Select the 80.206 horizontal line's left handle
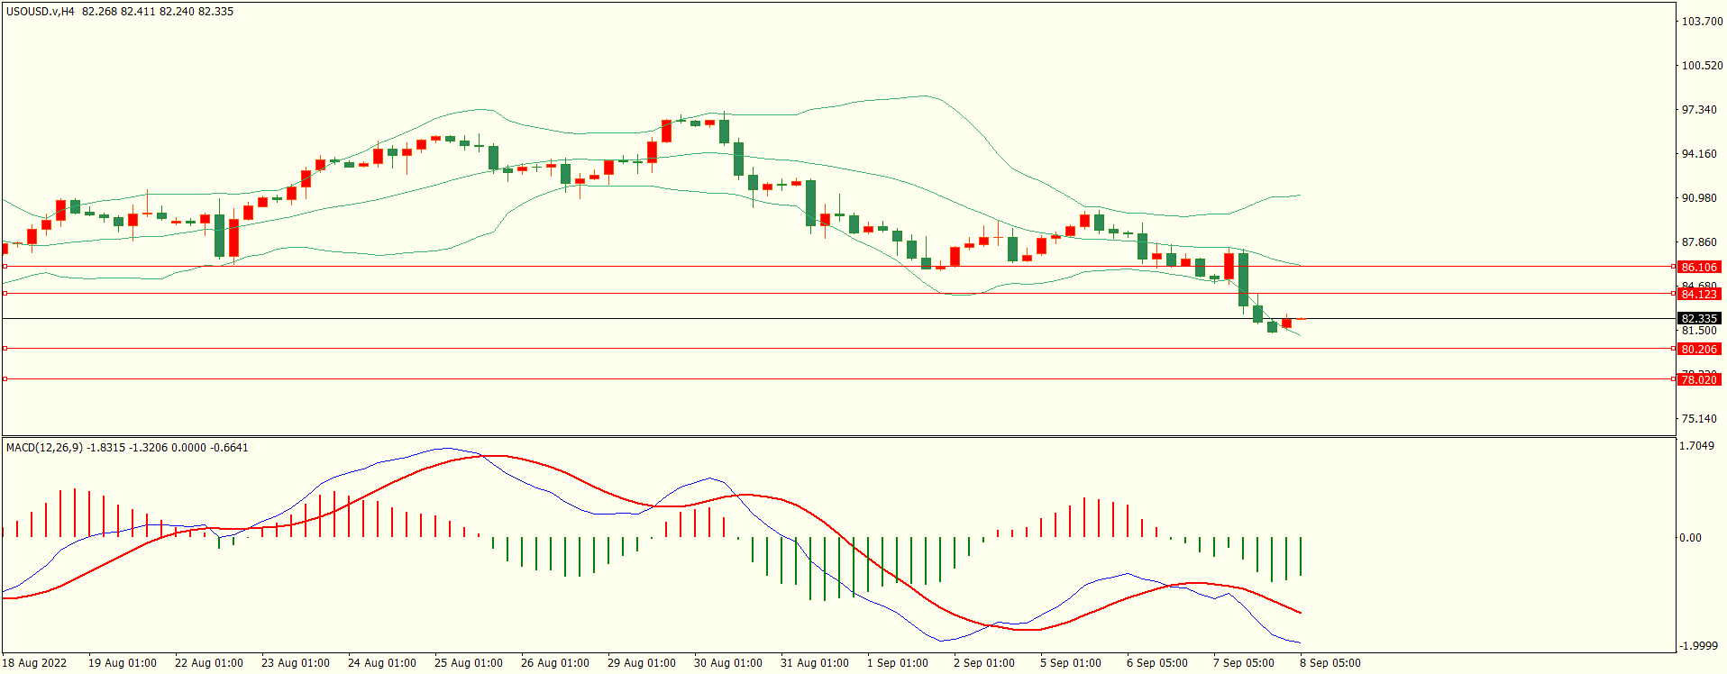The height and width of the screenshot is (674, 1727). tap(5, 349)
